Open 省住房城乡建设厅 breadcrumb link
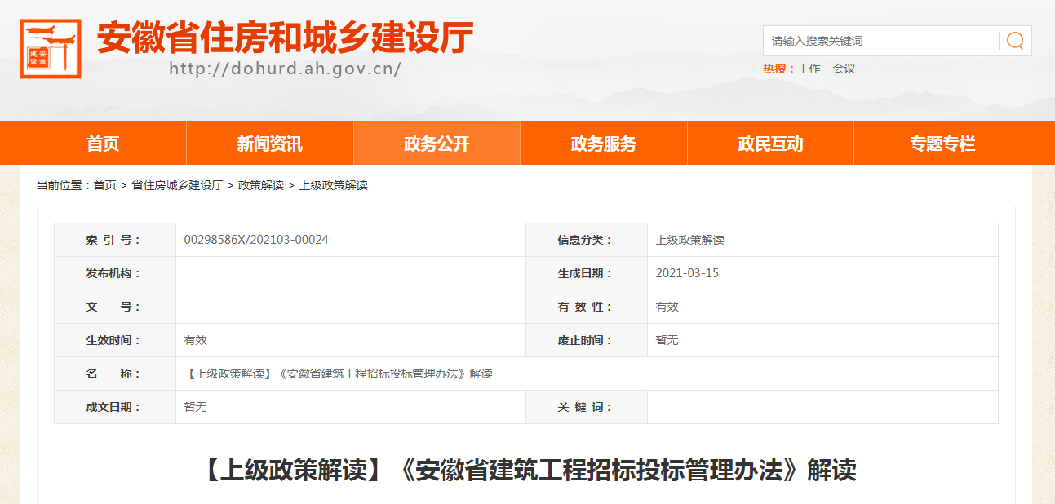The height and width of the screenshot is (504, 1055). pyautogui.click(x=177, y=186)
